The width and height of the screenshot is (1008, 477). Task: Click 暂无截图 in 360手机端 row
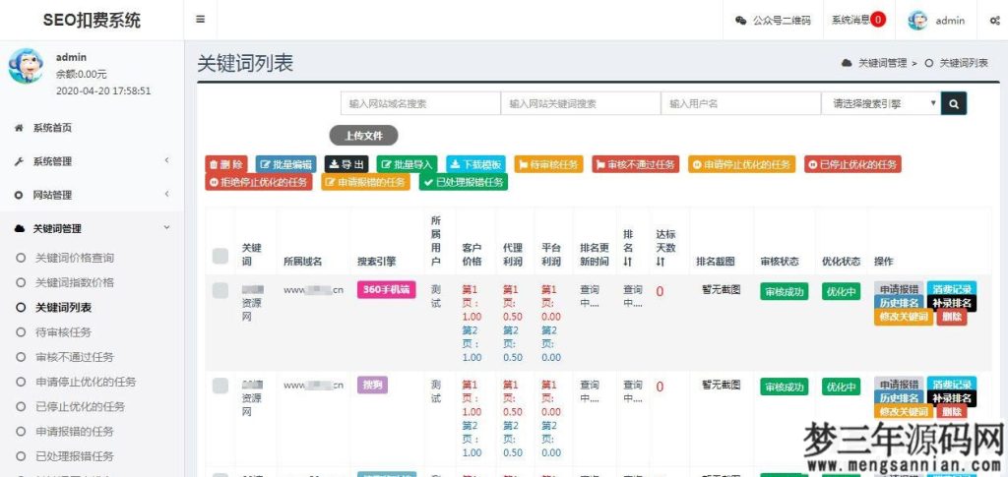click(721, 290)
